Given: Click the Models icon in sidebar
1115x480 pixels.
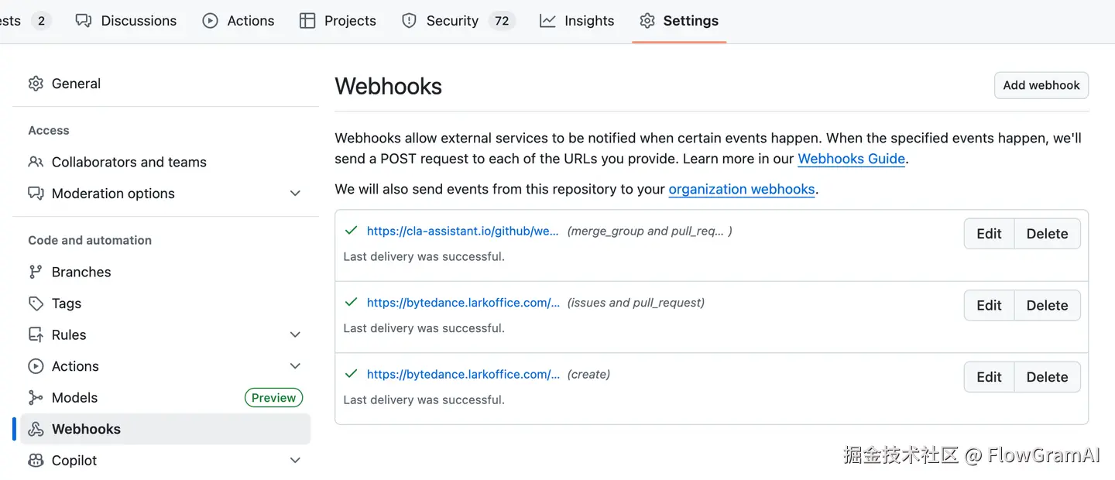Looking at the screenshot, I should click(x=36, y=398).
